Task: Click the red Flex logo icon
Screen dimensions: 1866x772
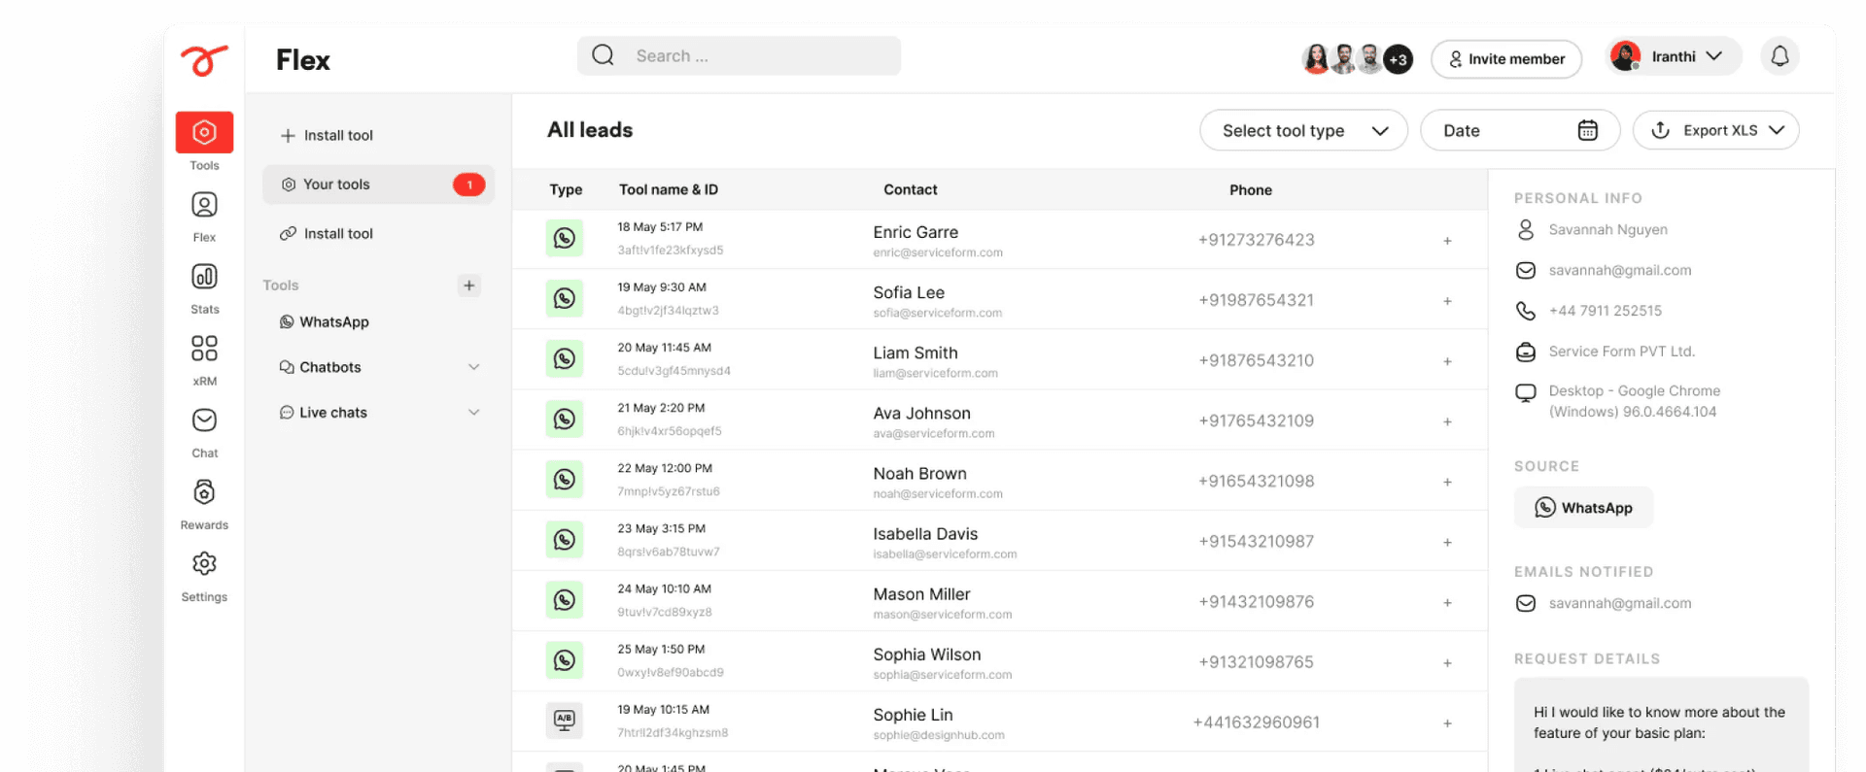Action: [x=204, y=60]
